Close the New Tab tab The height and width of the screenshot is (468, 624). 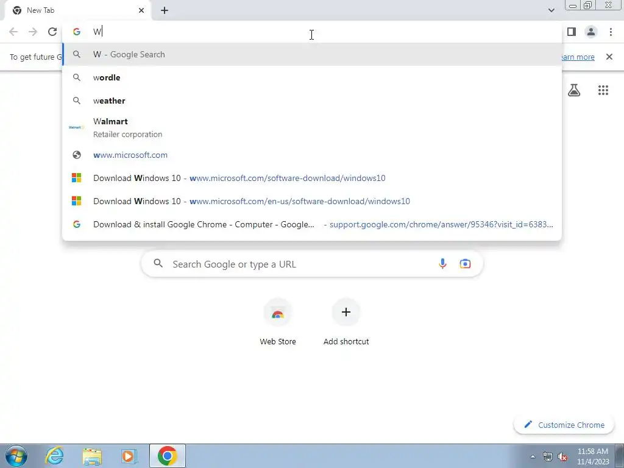coord(141,10)
